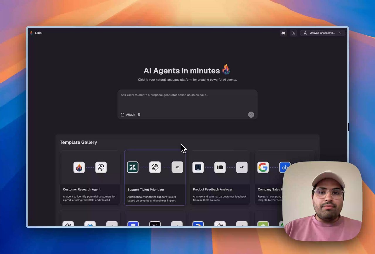Click Okibi icon in Customer Research Agent card
375x254 pixels.
click(79, 167)
